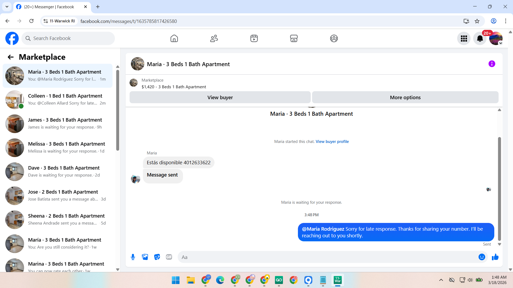Open the notifications bell

(480, 39)
